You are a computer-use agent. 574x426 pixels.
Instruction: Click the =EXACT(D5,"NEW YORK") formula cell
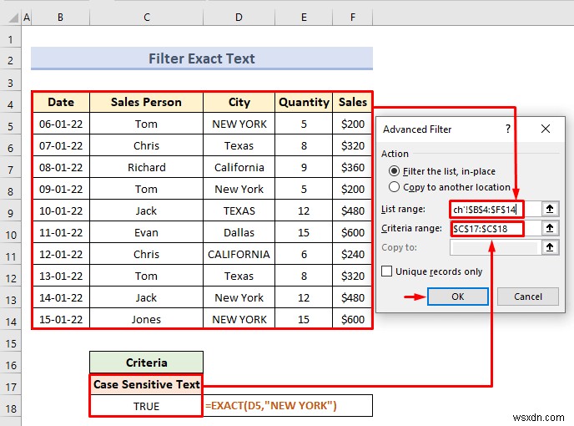(x=288, y=405)
